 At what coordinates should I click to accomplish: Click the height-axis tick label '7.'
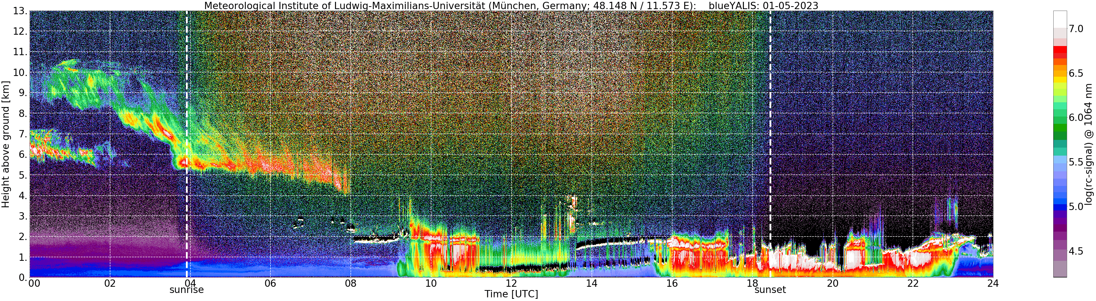pos(23,134)
